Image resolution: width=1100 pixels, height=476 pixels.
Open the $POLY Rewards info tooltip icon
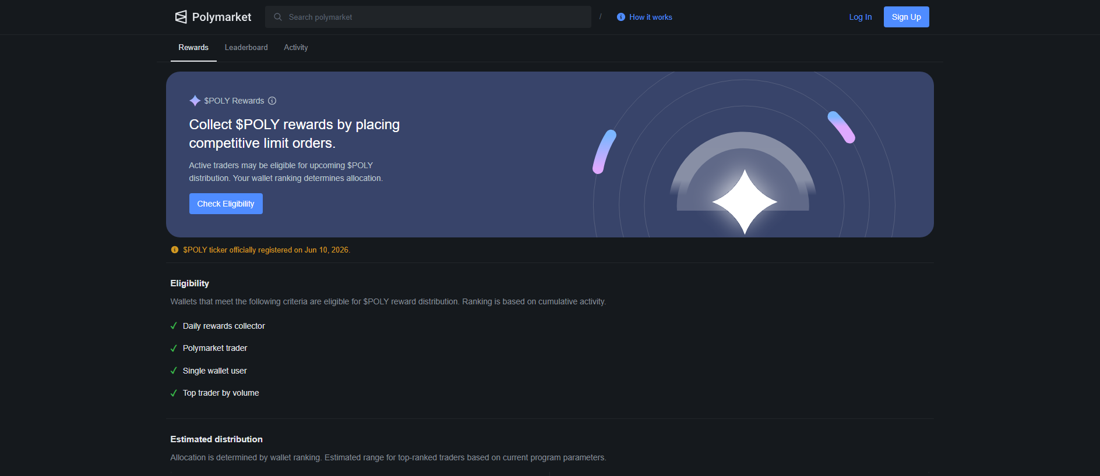pos(272,101)
